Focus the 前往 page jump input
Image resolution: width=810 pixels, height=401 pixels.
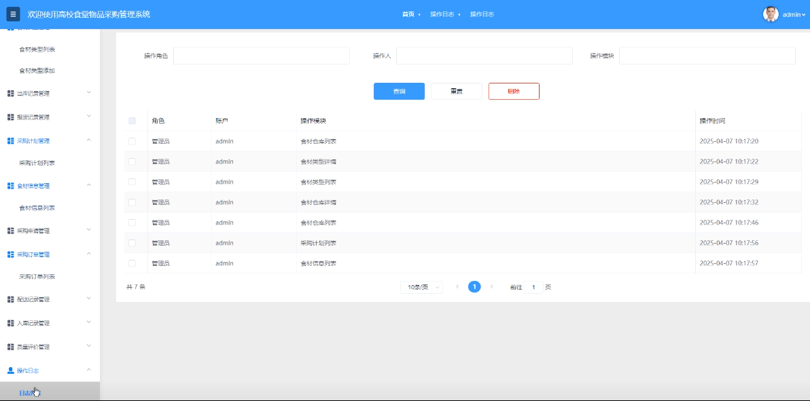point(533,287)
